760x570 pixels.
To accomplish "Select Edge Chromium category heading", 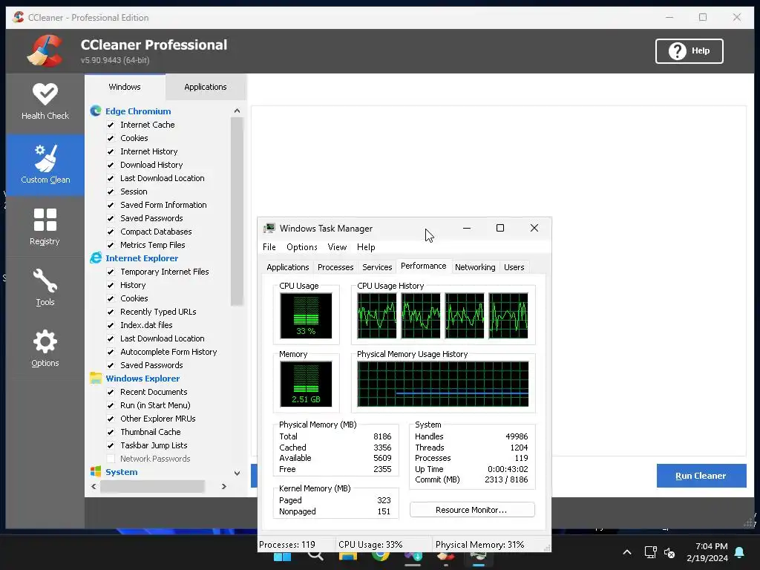I will click(x=138, y=111).
